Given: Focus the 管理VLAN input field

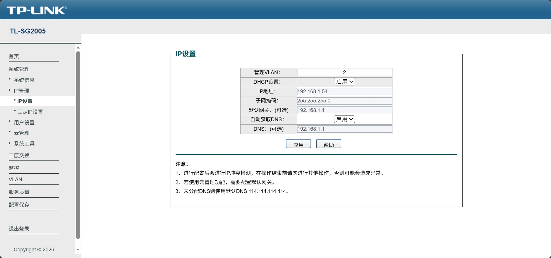Looking at the screenshot, I should pos(345,72).
